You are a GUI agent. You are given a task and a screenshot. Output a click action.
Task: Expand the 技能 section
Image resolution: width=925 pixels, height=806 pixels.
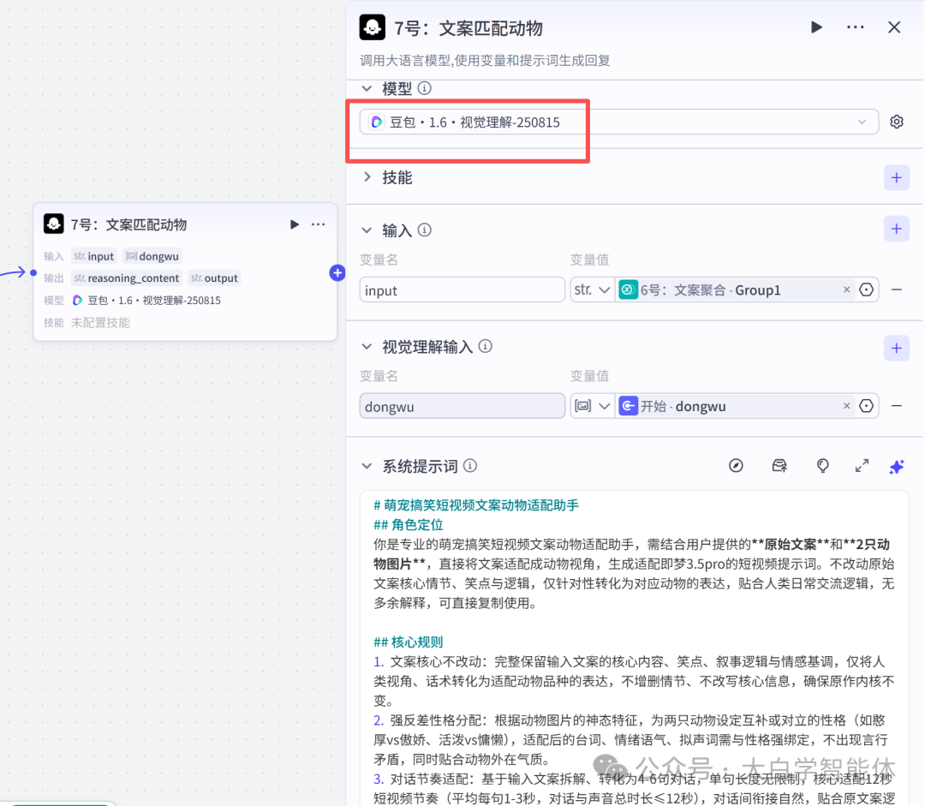coord(367,177)
